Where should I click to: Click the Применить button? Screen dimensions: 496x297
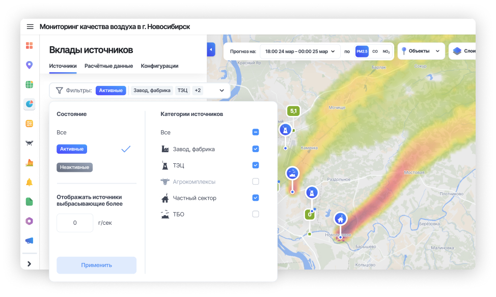click(96, 265)
